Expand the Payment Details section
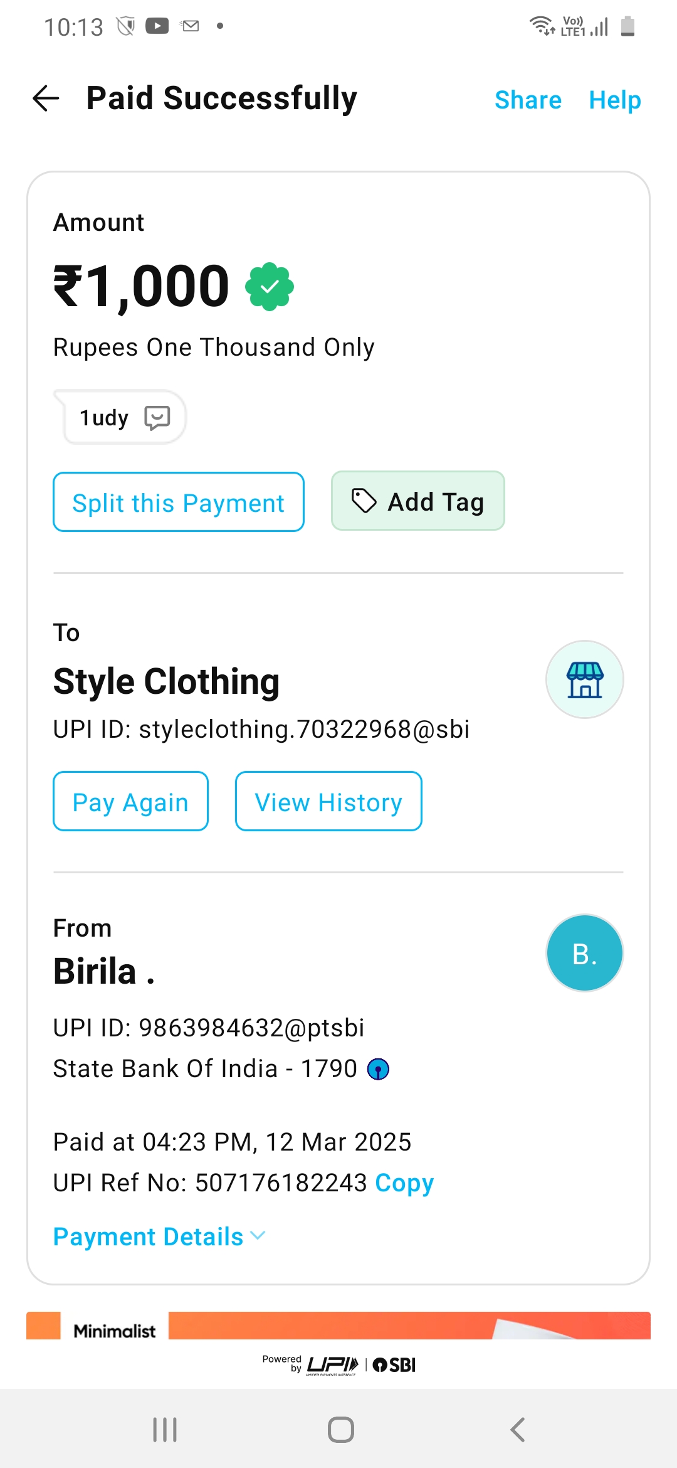 [x=149, y=1237]
